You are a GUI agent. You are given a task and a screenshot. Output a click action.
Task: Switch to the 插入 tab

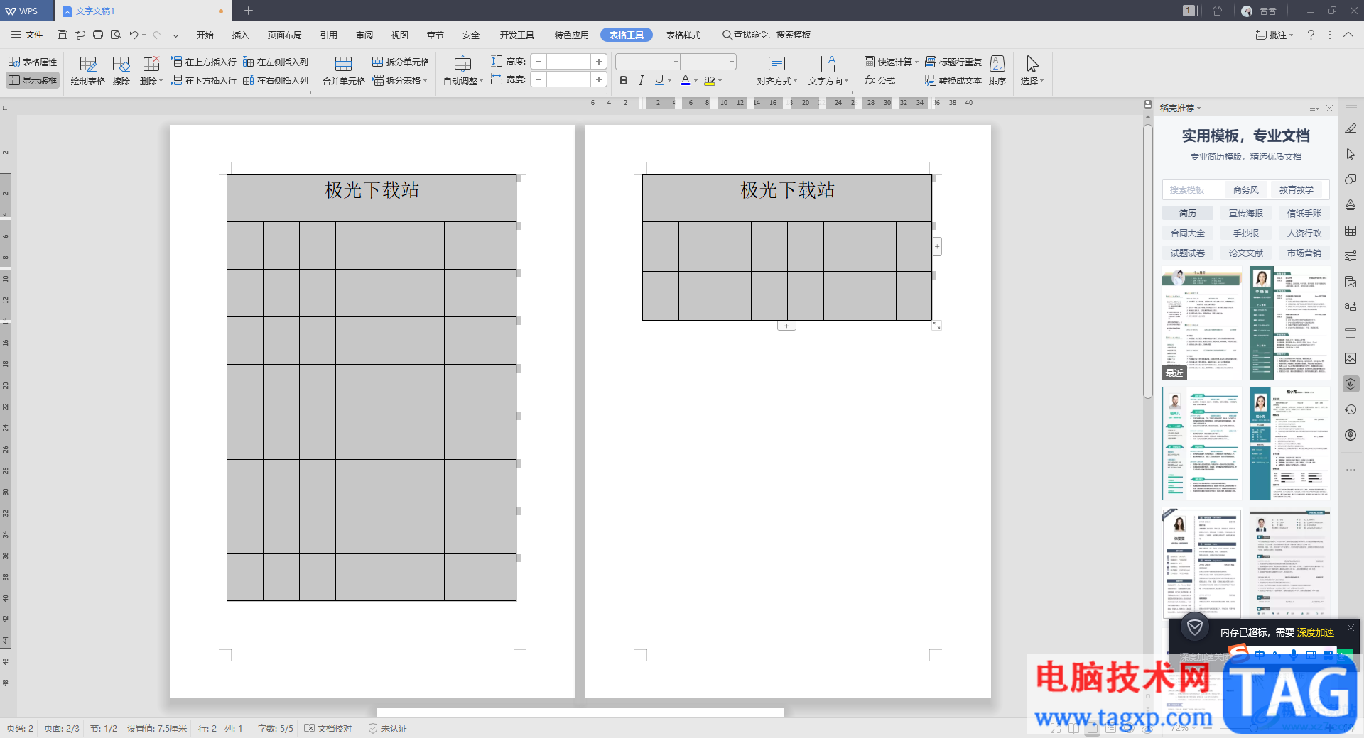click(x=241, y=35)
